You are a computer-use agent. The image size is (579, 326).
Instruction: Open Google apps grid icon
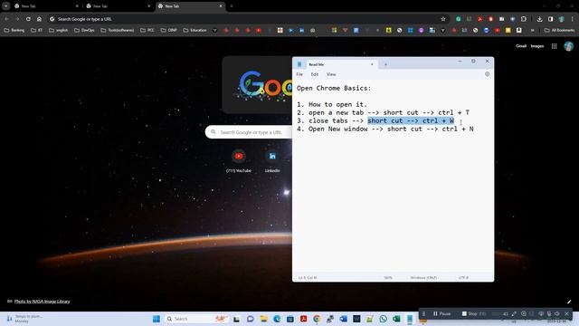pyautogui.click(x=555, y=46)
